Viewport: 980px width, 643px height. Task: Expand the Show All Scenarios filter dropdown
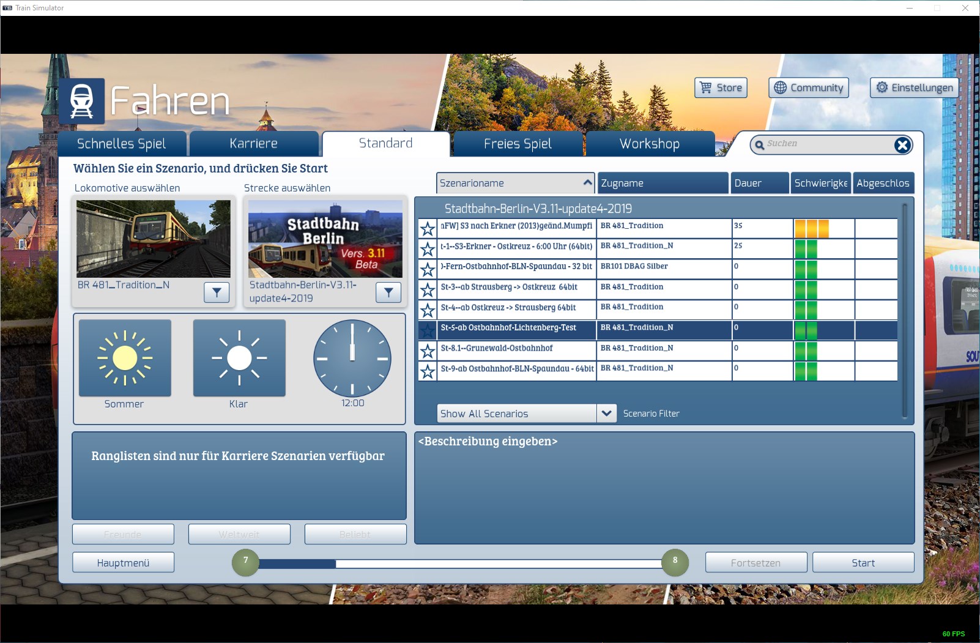coord(606,414)
